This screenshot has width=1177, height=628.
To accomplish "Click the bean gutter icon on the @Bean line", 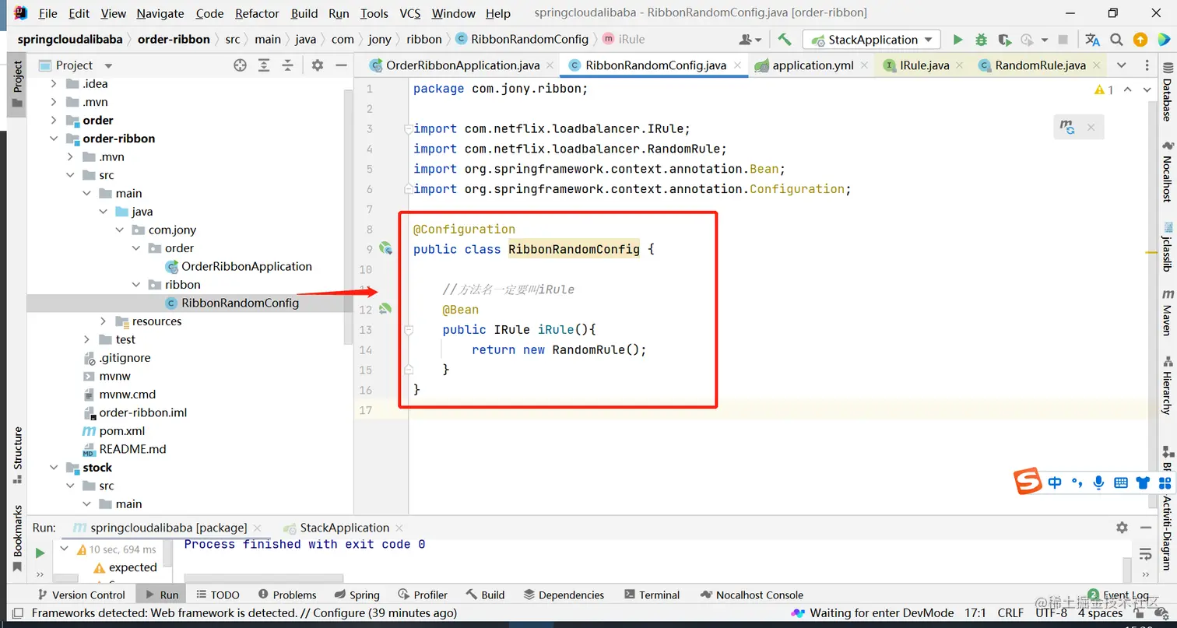I will [385, 309].
